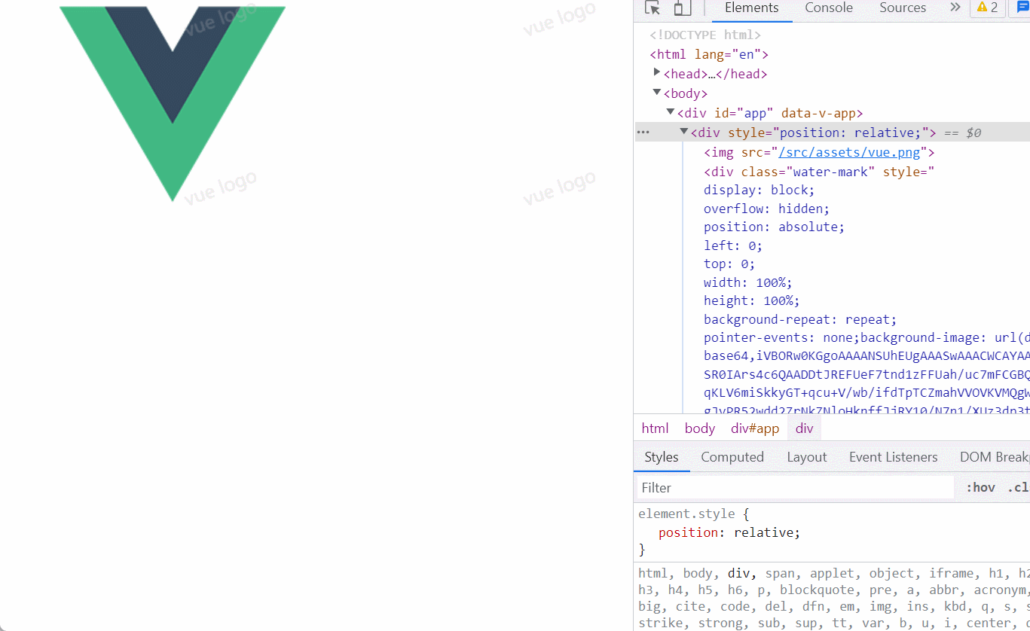Open the /src/assets/vue.png link

tap(848, 153)
